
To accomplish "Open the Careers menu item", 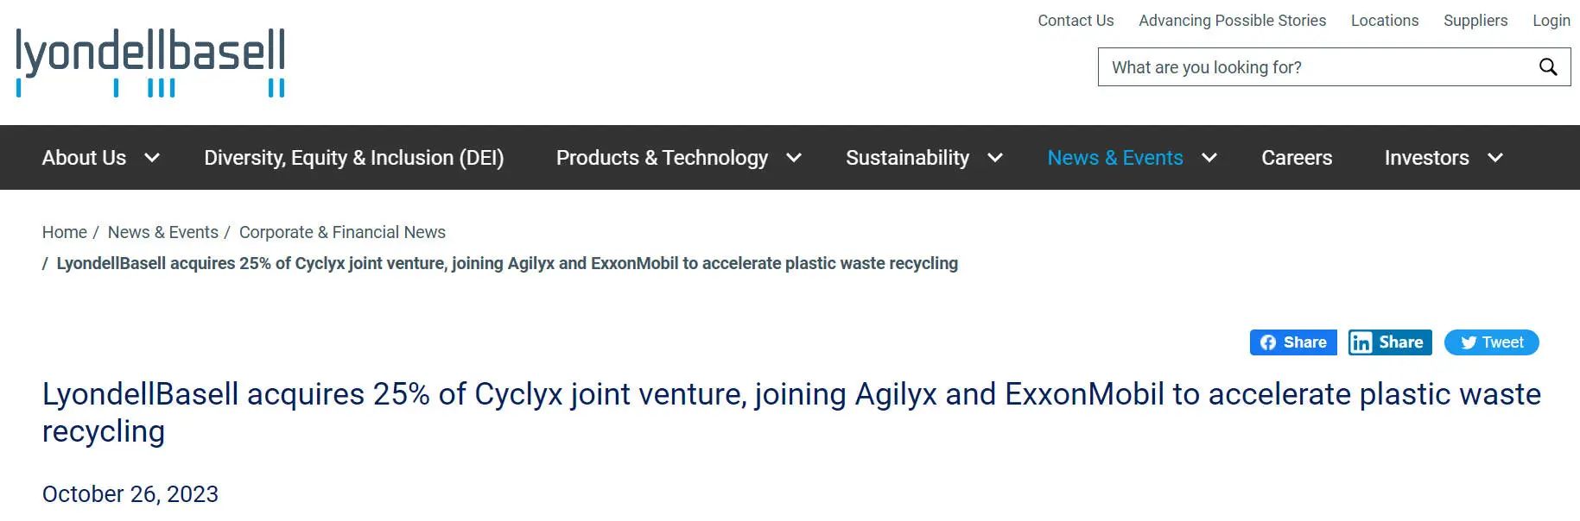I will 1297,158.
